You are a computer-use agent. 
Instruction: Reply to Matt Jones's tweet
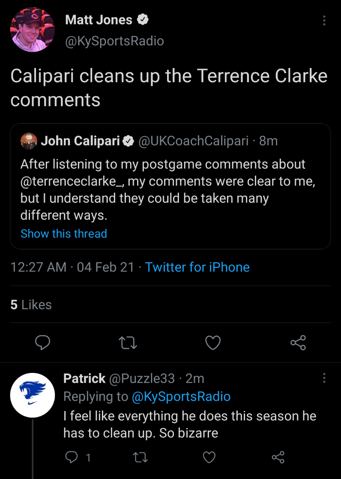tap(42, 343)
